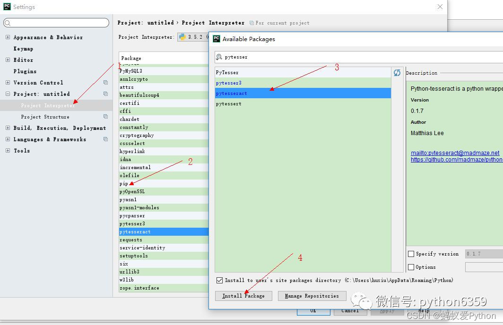Open Keymap settings page

point(23,49)
